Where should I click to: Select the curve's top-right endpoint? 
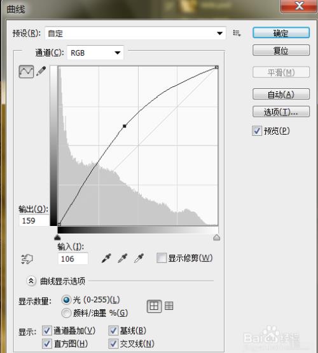click(x=216, y=67)
